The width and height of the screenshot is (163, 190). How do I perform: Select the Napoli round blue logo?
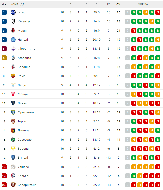pos(13,40)
